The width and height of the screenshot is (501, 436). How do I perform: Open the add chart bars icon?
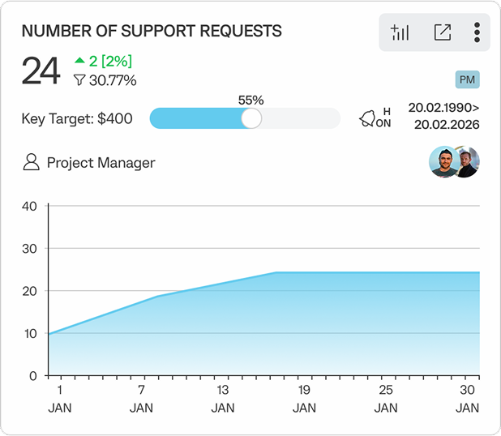point(400,32)
